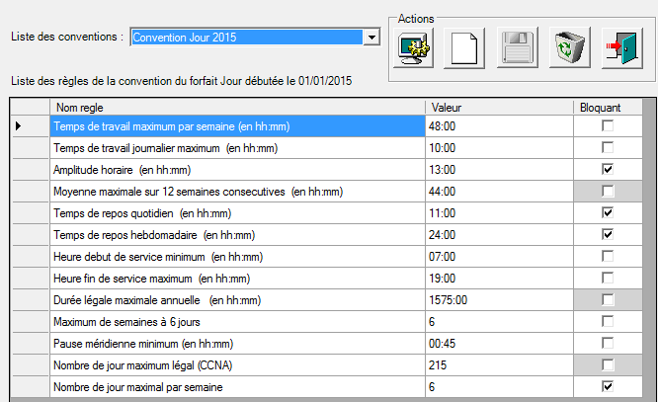Viewport: 658px width, 402px height.
Task: Click the Bloquant column header
Action: (x=607, y=106)
